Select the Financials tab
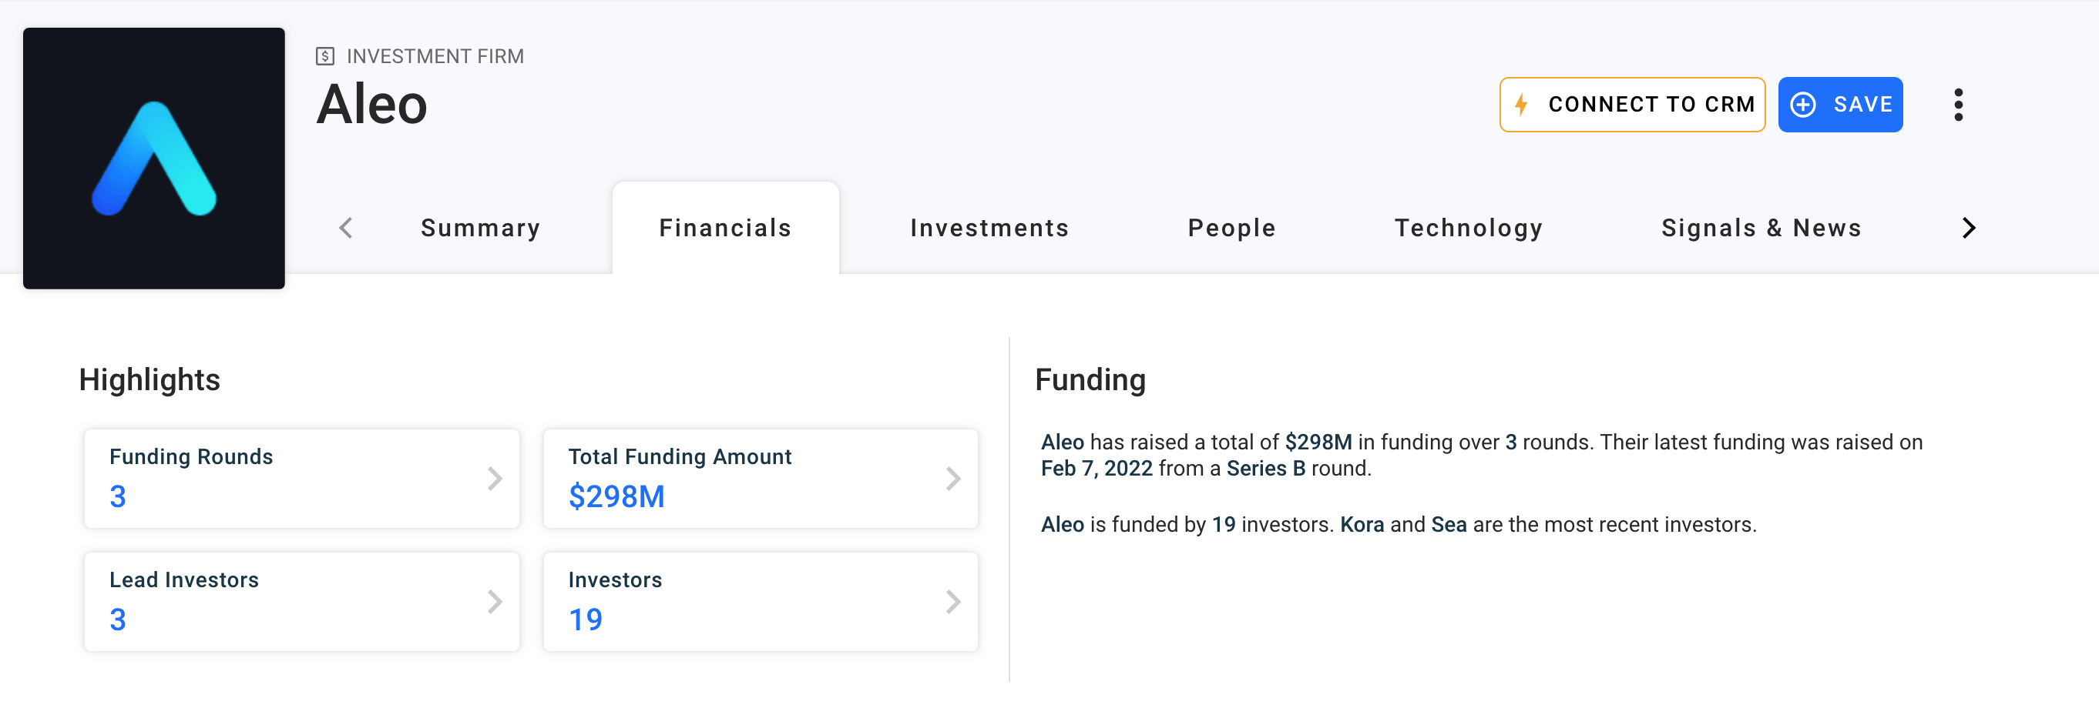2099x708 pixels. point(725,228)
